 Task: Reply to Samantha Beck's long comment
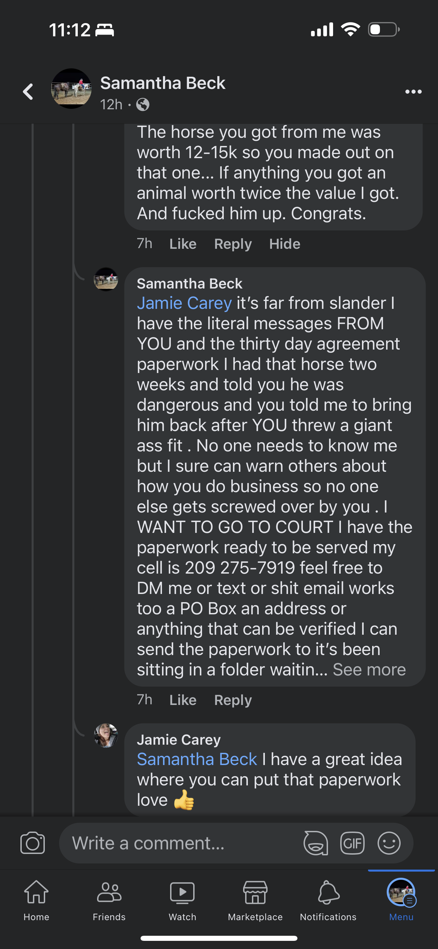(233, 700)
